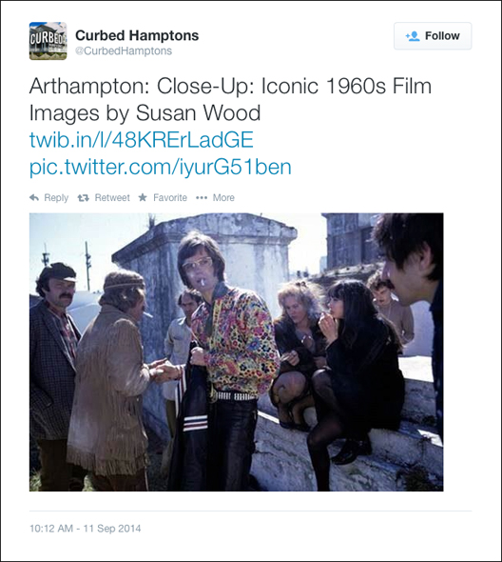Click the Arthampton Close-Up tweet text
The width and height of the screenshot is (502, 562).
point(230,99)
